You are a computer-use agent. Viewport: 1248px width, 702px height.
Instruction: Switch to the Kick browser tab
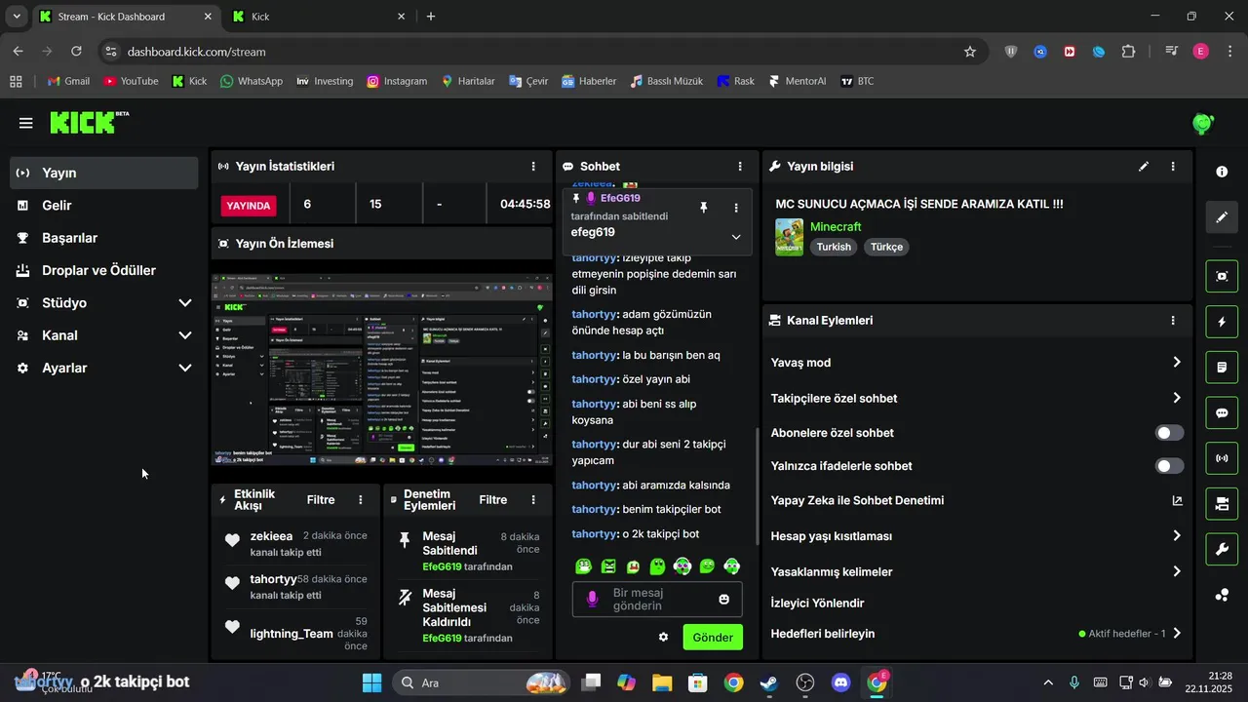[320, 17]
